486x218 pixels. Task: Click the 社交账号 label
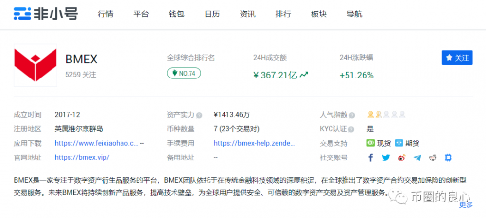333,158
